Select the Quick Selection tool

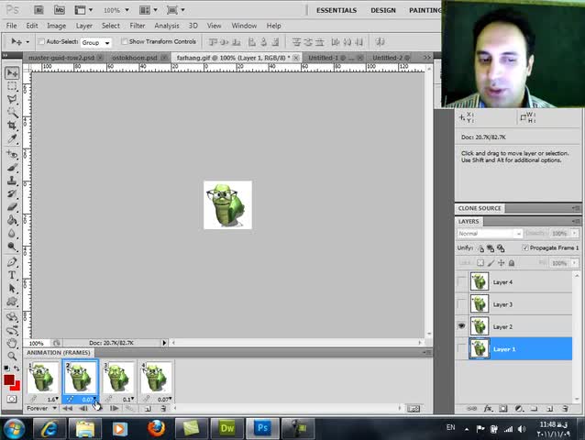click(12, 112)
